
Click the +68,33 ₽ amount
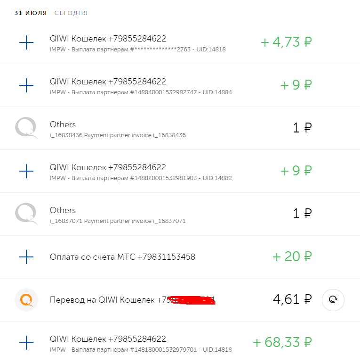282,343
